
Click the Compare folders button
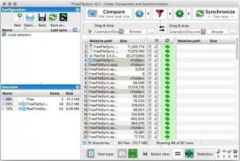click(109, 14)
